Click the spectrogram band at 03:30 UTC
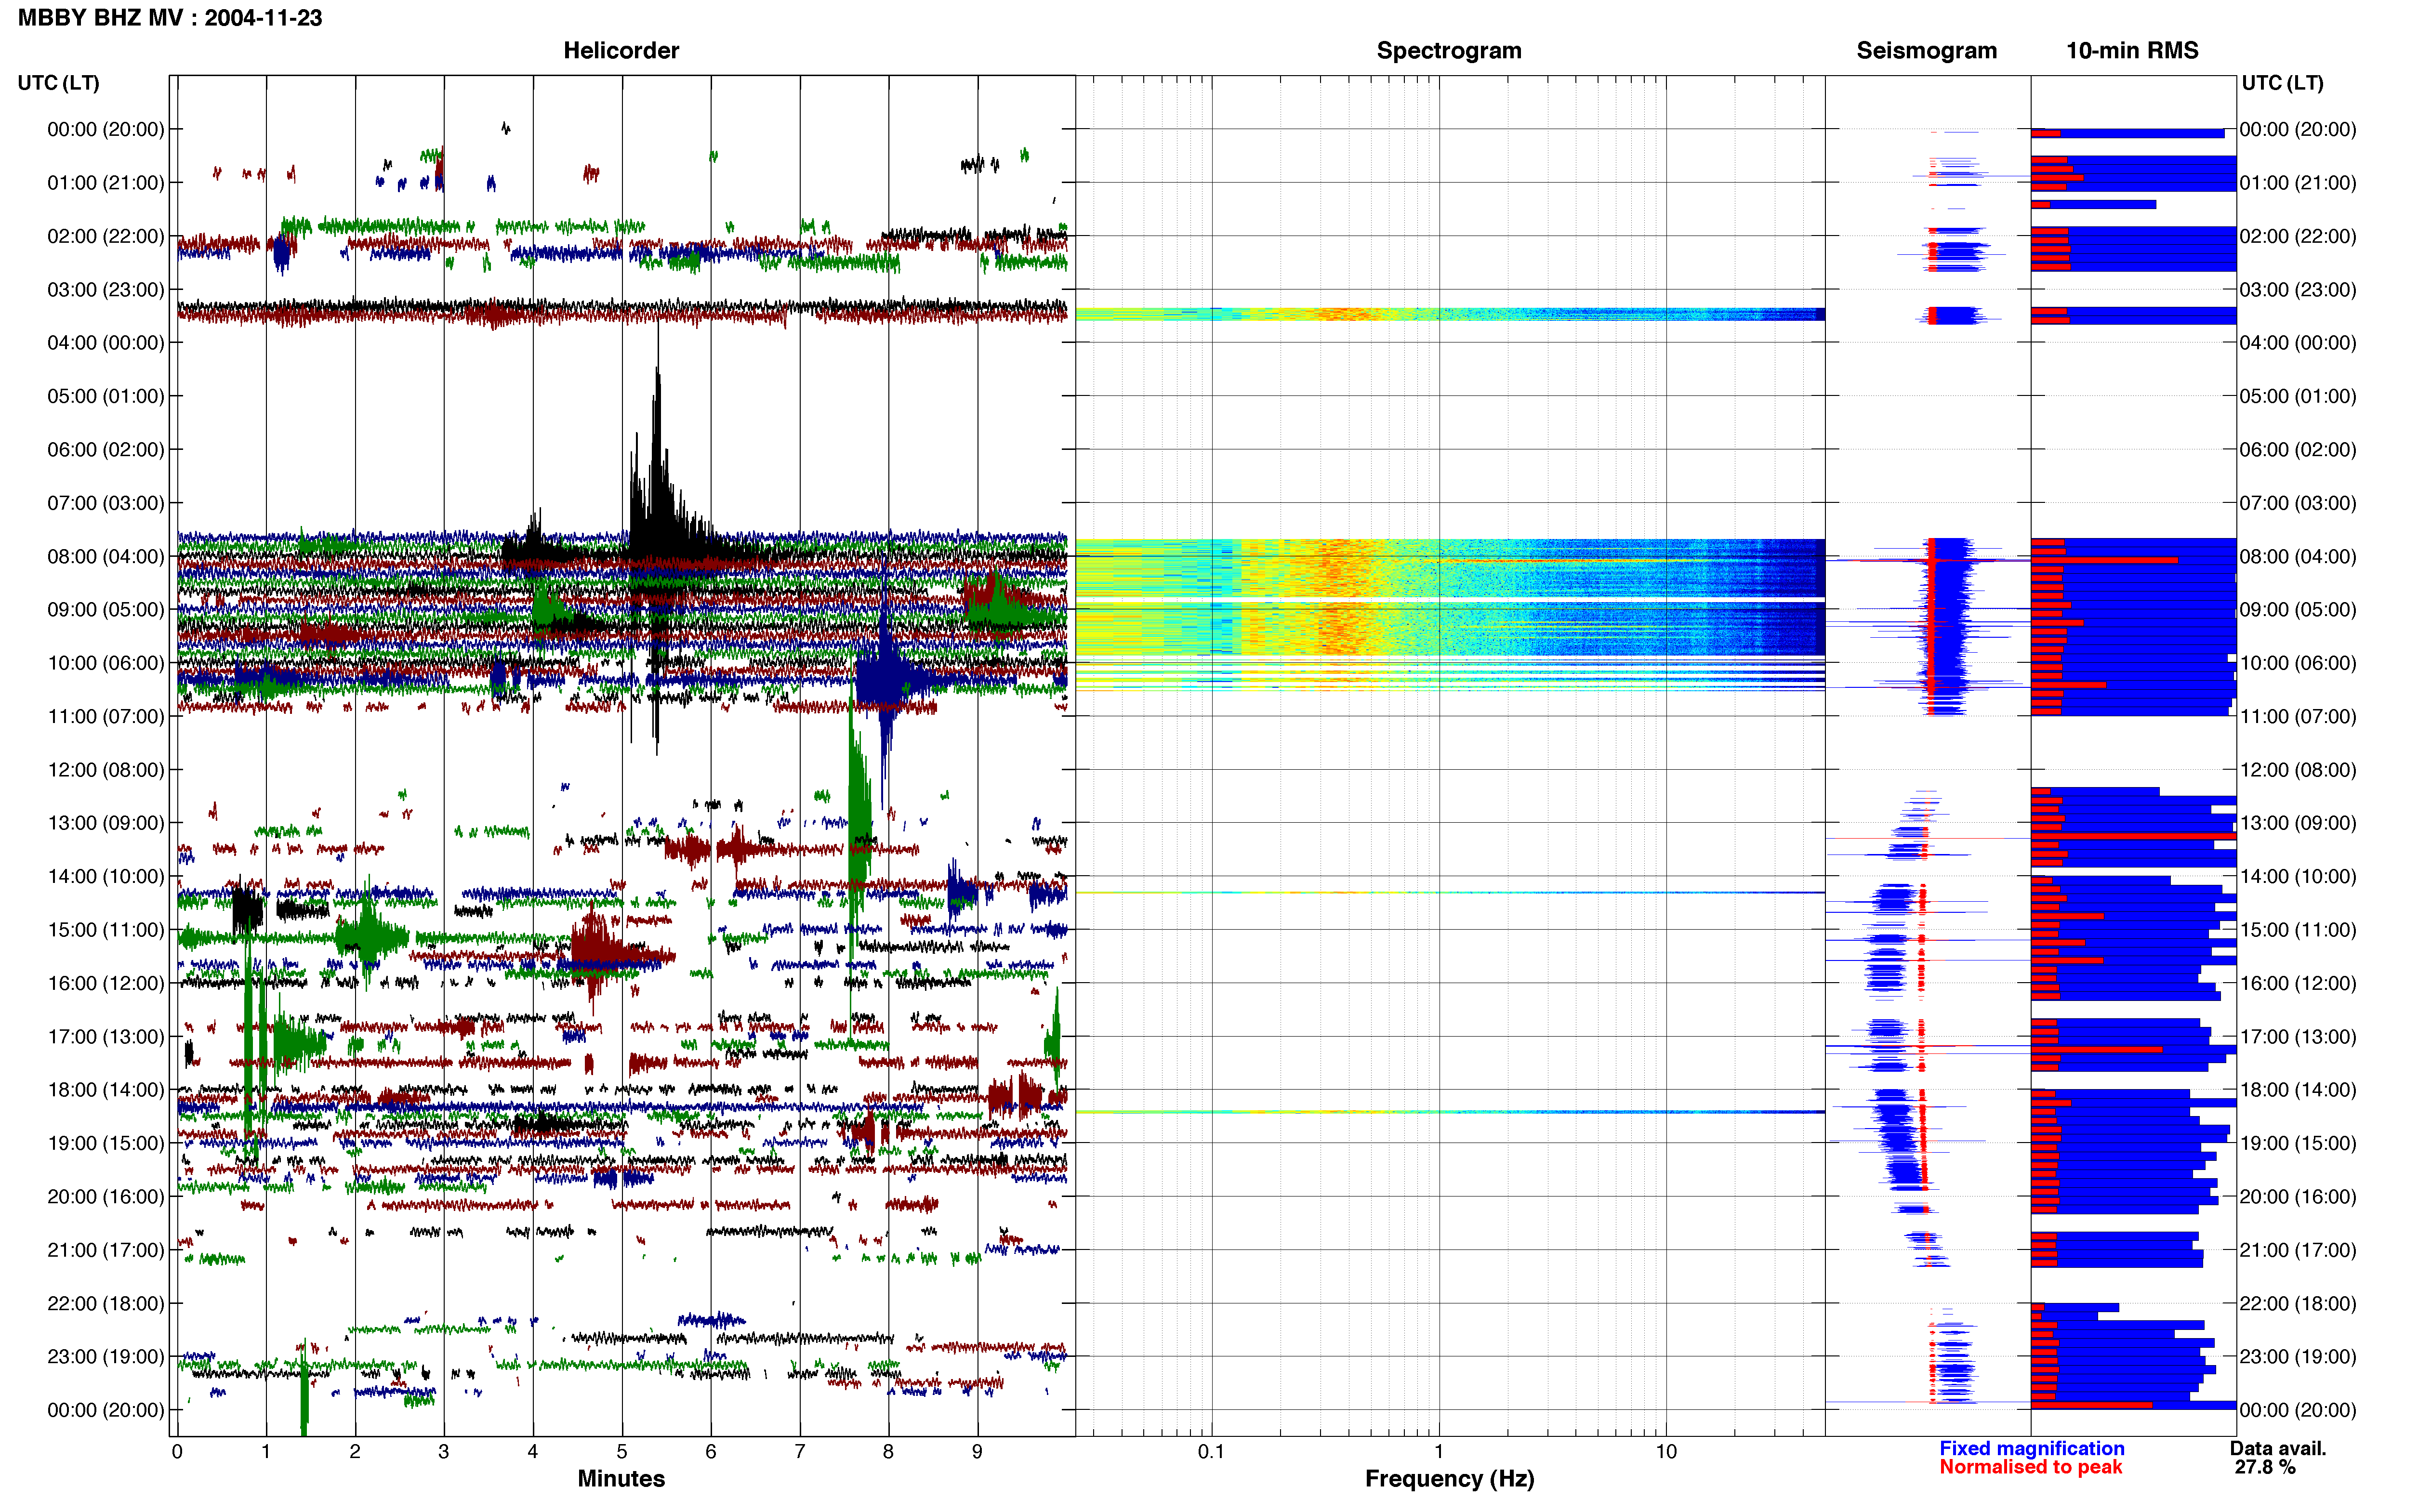 point(1450,314)
